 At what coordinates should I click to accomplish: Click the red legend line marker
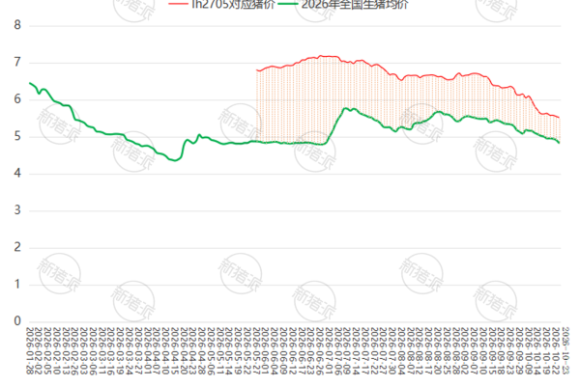click(x=178, y=3)
